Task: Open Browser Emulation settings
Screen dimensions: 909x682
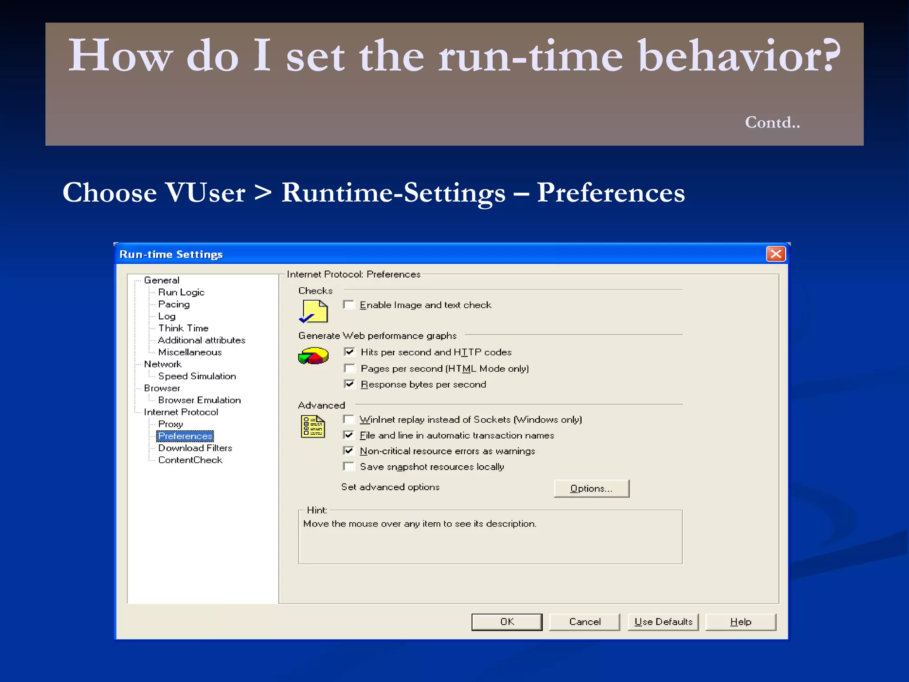Action: 199,400
